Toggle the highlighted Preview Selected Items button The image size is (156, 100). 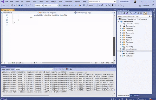[x=145, y=13]
